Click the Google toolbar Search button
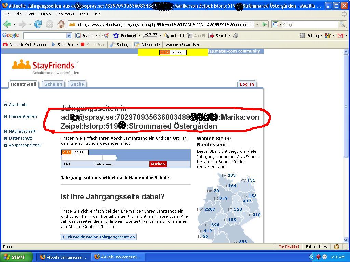Screen dimensions: 350x262 [85, 35]
